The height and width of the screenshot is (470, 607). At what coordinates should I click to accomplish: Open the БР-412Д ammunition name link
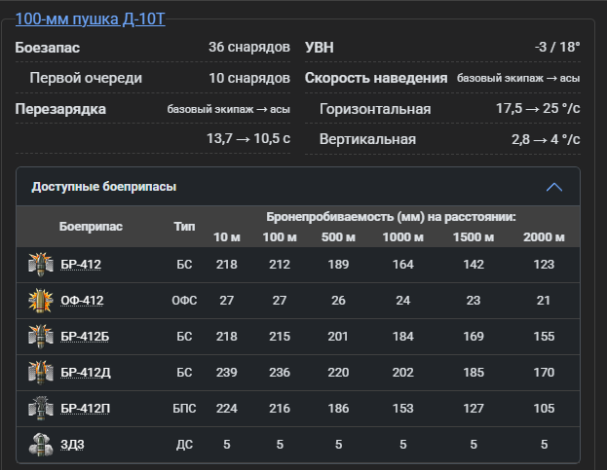point(86,373)
